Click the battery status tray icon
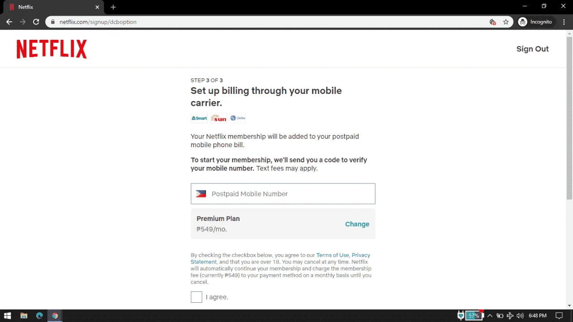This screenshot has height=322, width=573. point(500,316)
